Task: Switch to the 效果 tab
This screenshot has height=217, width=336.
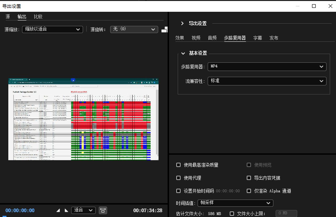Action: coord(180,38)
